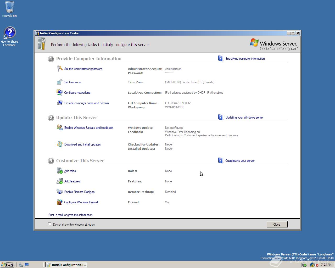Click Windows Update 'Not configured' status
The width and height of the screenshot is (335, 268).
point(174,128)
